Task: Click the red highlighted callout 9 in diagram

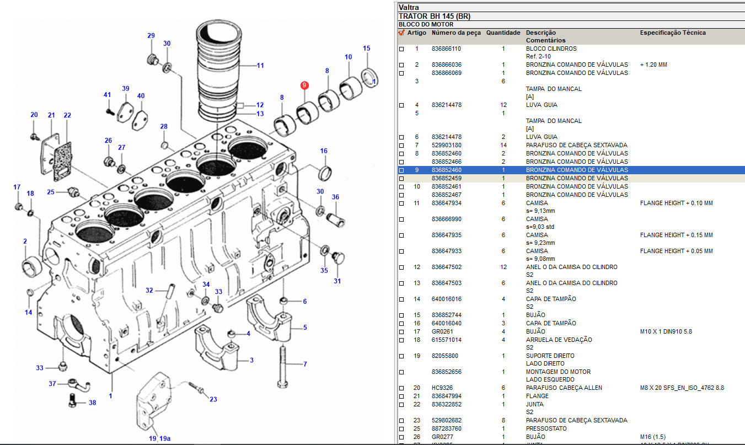Action: 305,85
